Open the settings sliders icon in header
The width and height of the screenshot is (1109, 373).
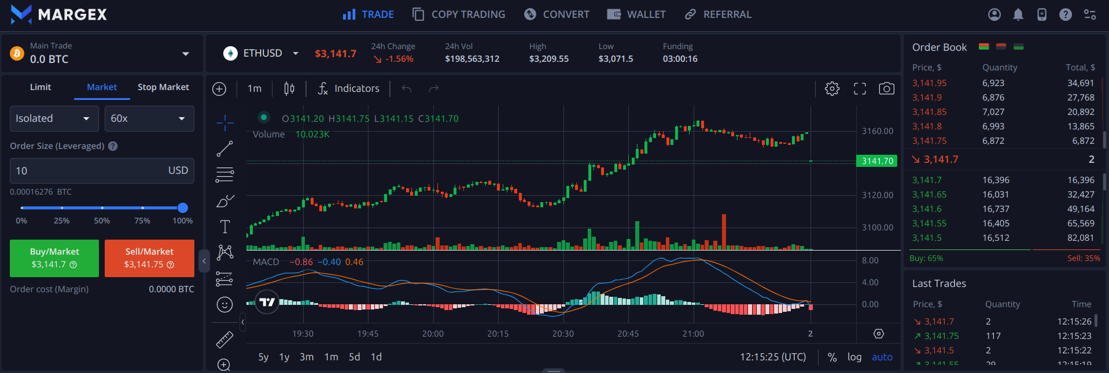point(1090,14)
